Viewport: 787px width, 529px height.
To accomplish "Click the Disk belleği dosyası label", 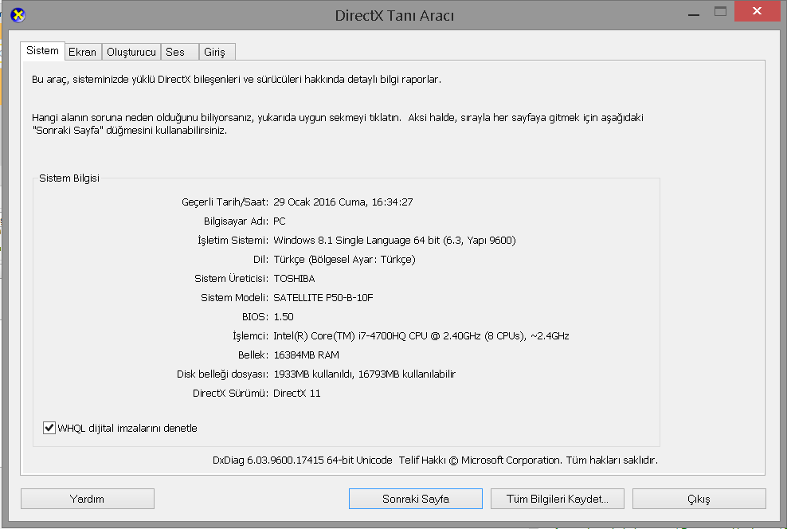I will (x=222, y=374).
